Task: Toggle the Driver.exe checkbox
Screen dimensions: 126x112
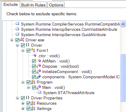Action: point(17,40)
